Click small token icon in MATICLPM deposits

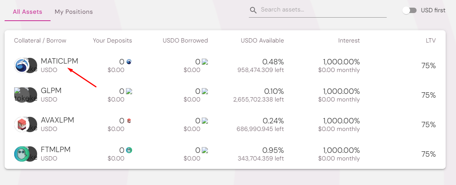[x=129, y=62]
